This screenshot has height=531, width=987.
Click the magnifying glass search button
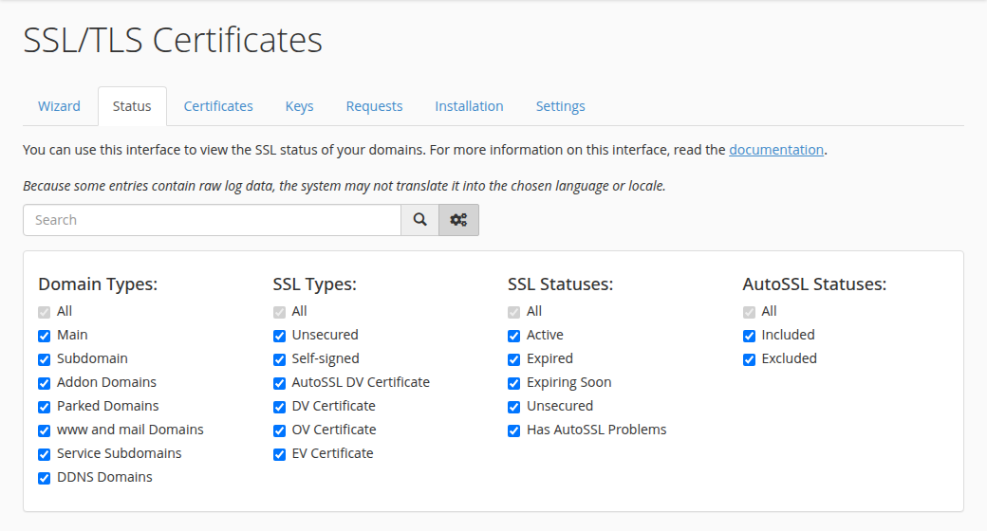coord(419,220)
